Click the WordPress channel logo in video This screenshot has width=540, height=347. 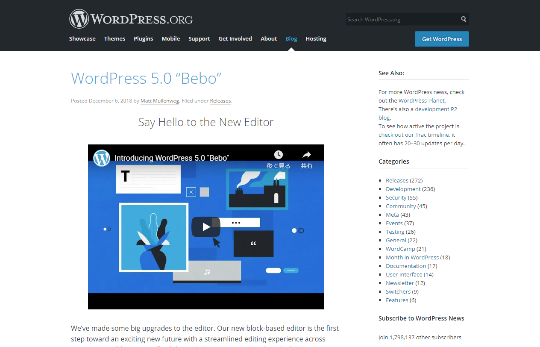click(x=102, y=158)
